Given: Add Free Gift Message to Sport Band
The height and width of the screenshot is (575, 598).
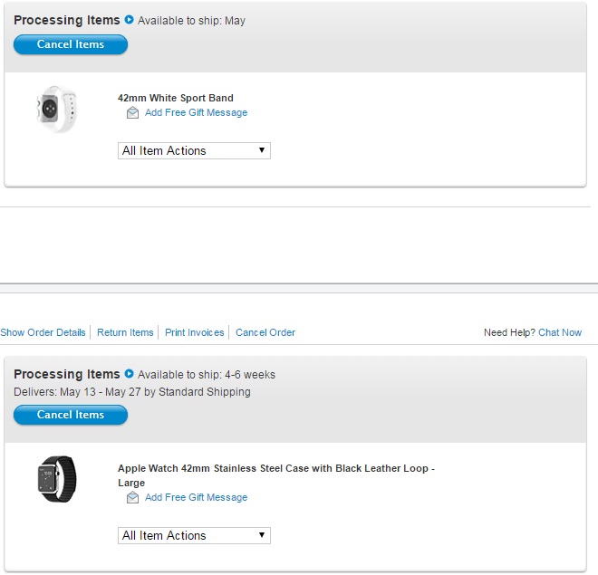Looking at the screenshot, I should (196, 113).
